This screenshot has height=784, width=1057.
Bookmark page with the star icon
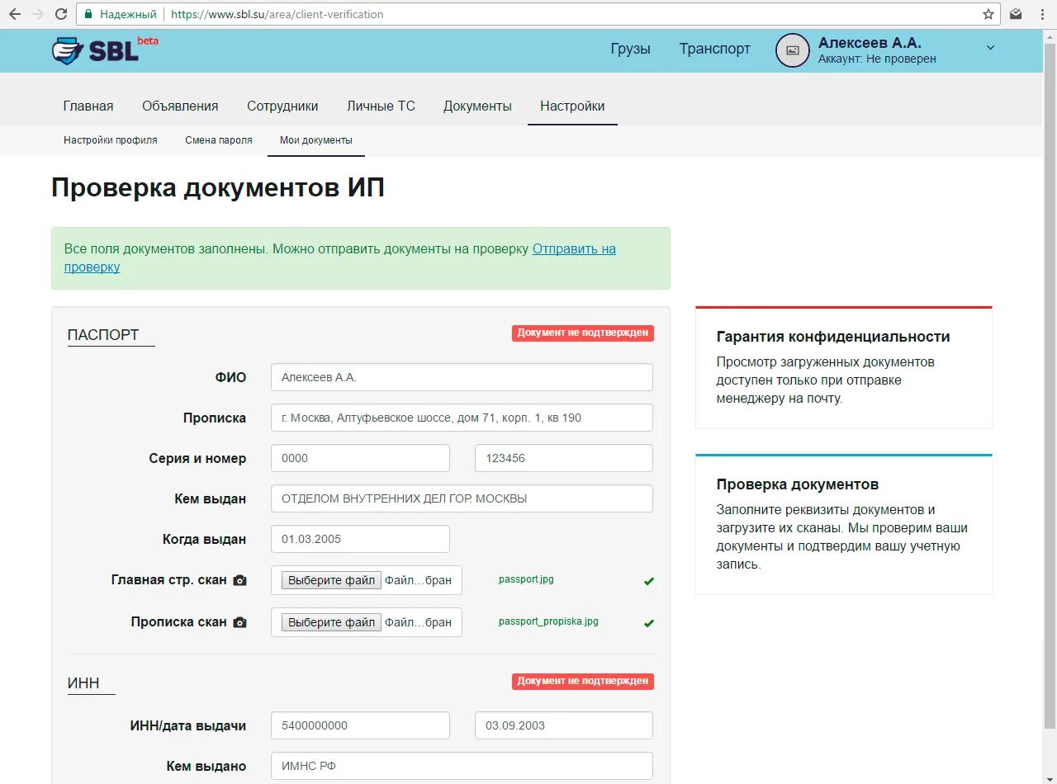[x=988, y=14]
